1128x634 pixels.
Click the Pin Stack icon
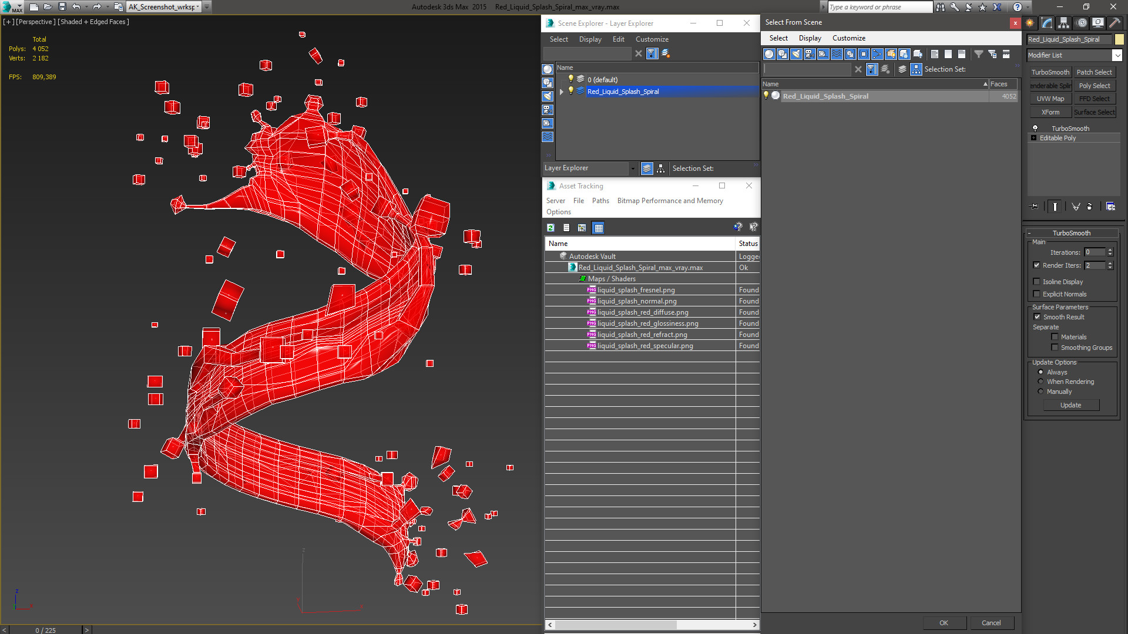[x=1035, y=207]
